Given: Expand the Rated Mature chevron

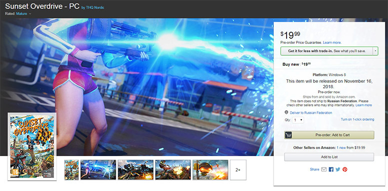Looking at the screenshot, I should click(30, 14).
